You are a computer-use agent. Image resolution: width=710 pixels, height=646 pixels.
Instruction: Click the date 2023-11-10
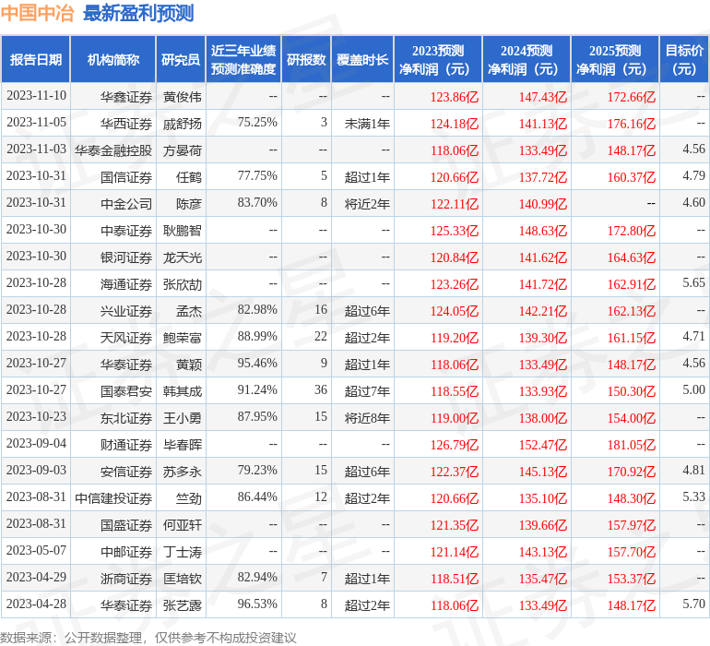pyautogui.click(x=36, y=96)
